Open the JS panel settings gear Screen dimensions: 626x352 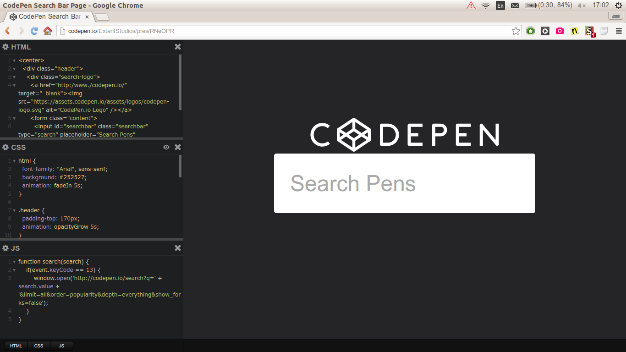click(5, 248)
